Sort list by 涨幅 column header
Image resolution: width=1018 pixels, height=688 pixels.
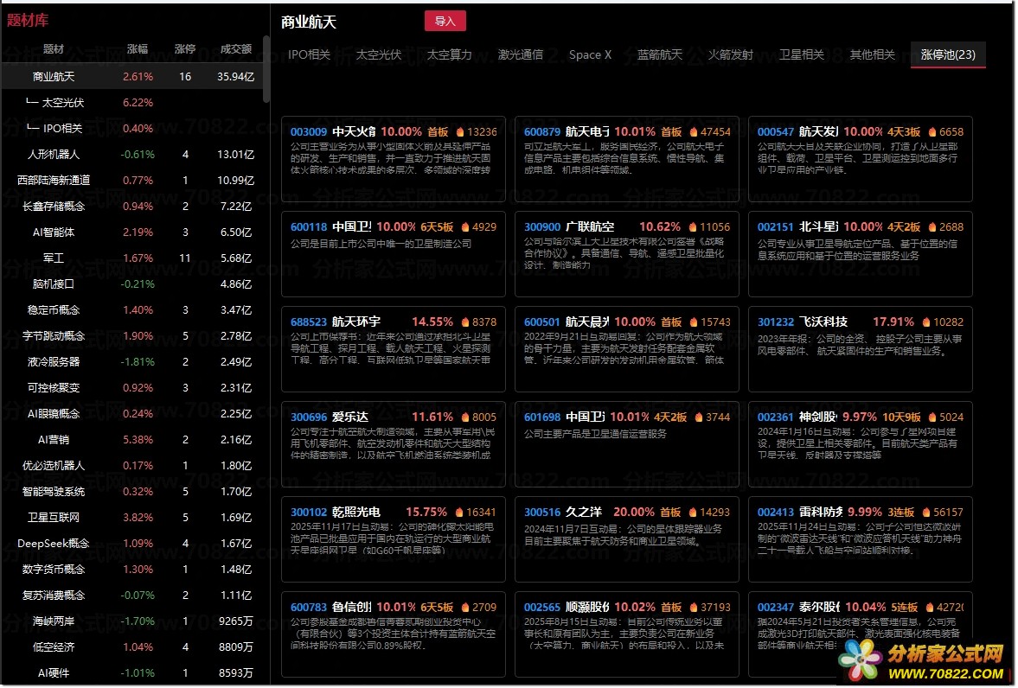(138, 49)
